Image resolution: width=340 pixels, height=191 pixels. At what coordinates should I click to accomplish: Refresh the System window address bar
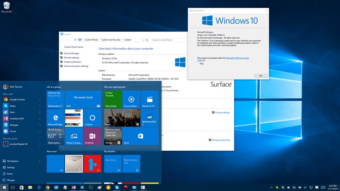click(x=147, y=40)
